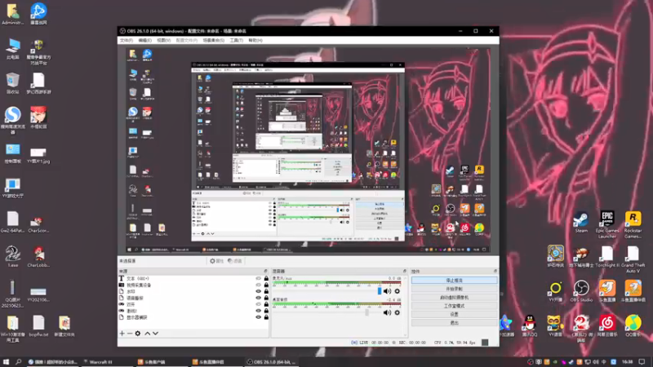653x367 pixels.
Task: Open 属性 properties for selected source
Action: 216,261
